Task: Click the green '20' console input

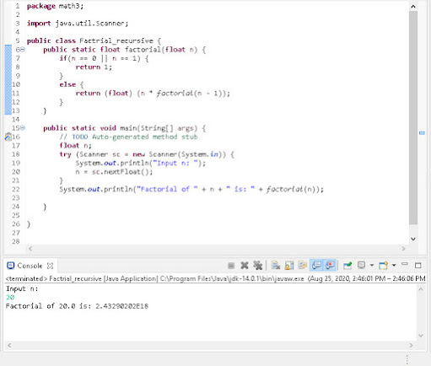Action: coord(10,298)
